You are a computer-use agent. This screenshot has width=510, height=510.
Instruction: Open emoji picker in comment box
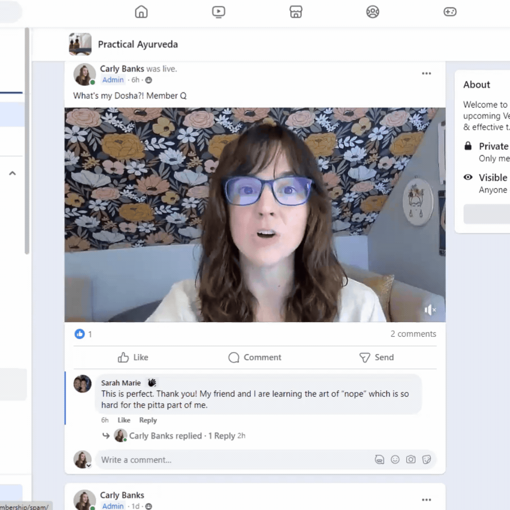point(395,459)
